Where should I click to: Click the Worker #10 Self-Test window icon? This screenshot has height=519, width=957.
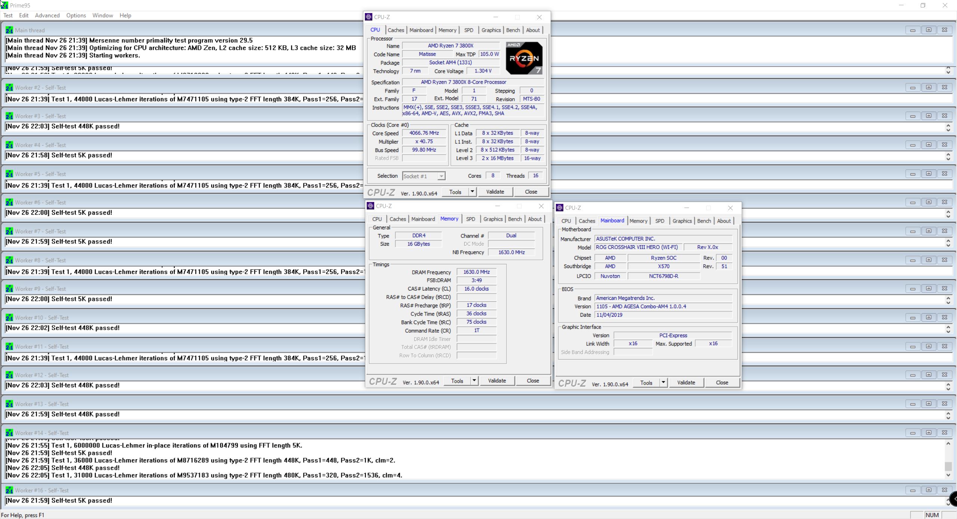(x=9, y=318)
